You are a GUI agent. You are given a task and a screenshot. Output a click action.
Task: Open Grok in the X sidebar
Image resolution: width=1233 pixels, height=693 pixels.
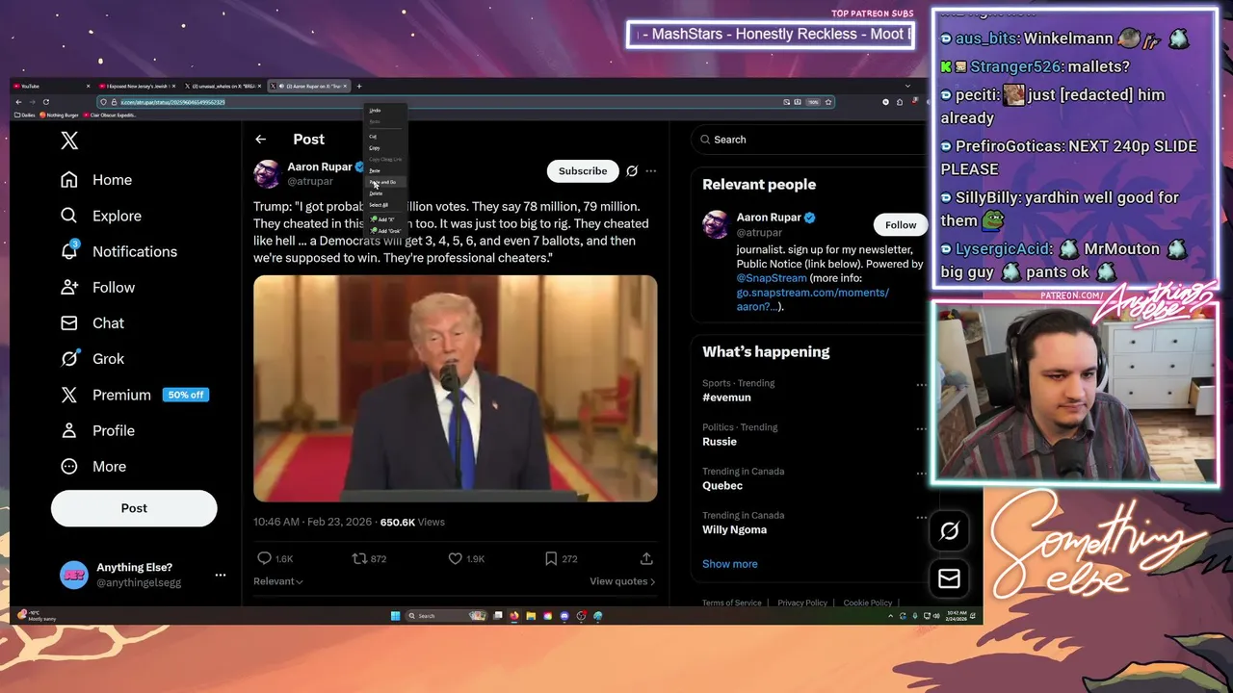pyautogui.click(x=92, y=358)
